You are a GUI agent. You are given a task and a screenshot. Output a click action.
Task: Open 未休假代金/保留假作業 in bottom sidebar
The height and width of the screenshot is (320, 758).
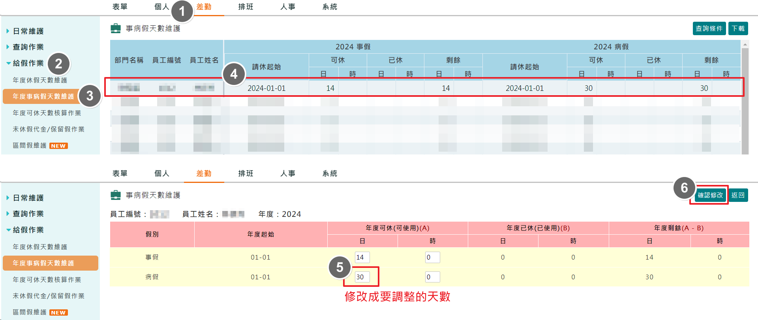pos(49,296)
